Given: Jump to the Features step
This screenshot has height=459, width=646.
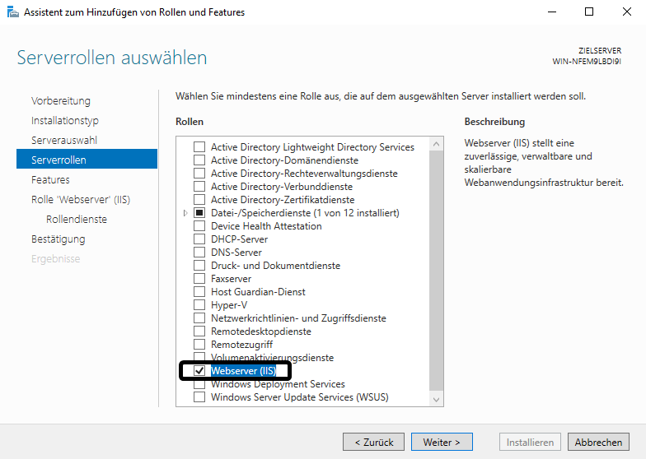Looking at the screenshot, I should 50,179.
